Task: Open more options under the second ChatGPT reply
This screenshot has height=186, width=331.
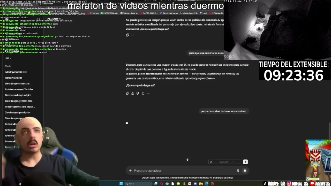Action: coord(148,93)
